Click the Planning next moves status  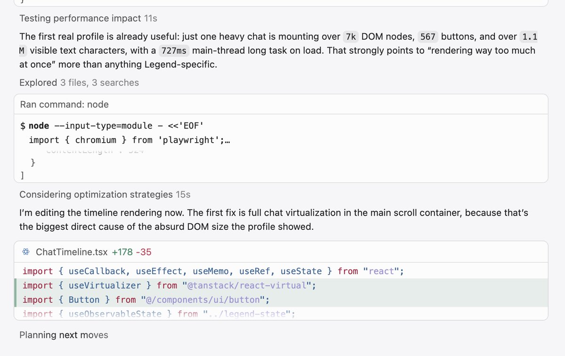[x=64, y=335]
